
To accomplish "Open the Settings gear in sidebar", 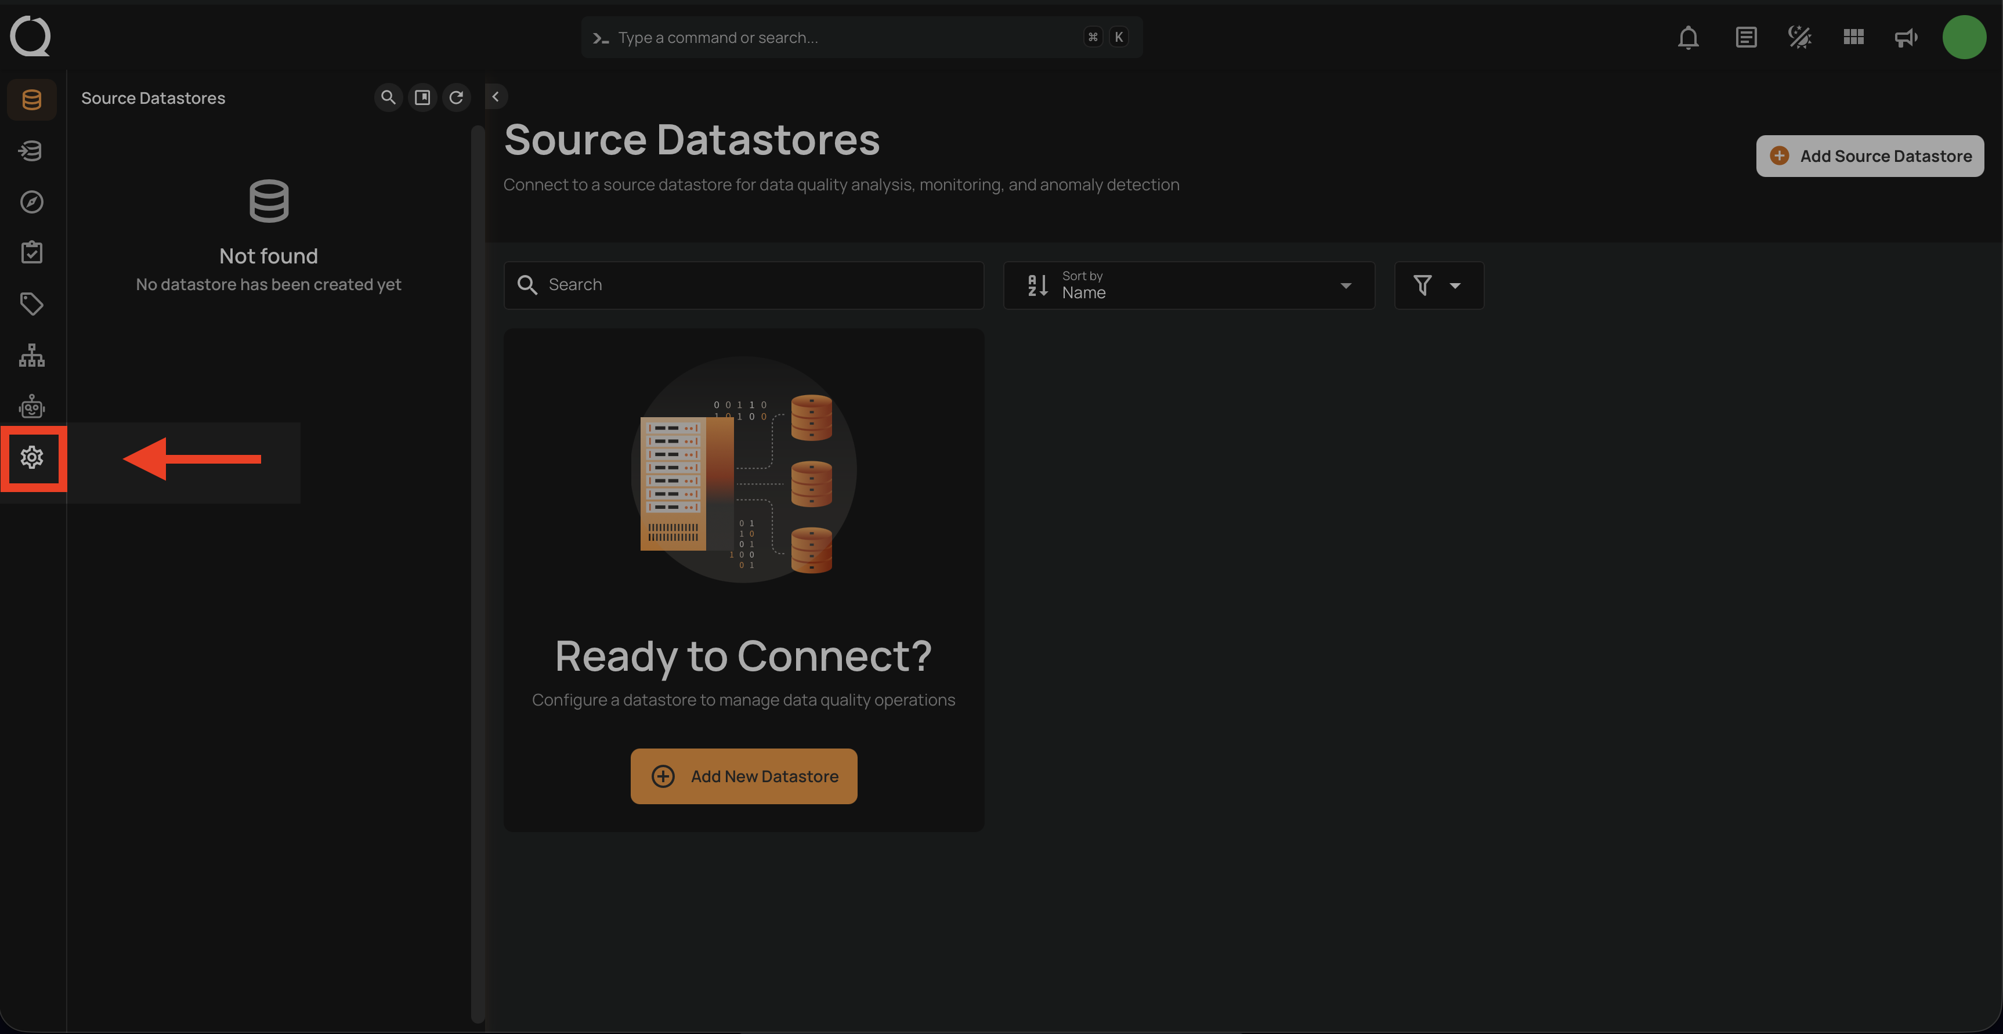I will tap(32, 457).
